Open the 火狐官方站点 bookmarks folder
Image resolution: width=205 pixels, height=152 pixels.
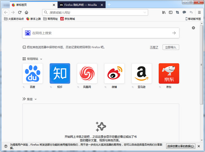[14, 19]
